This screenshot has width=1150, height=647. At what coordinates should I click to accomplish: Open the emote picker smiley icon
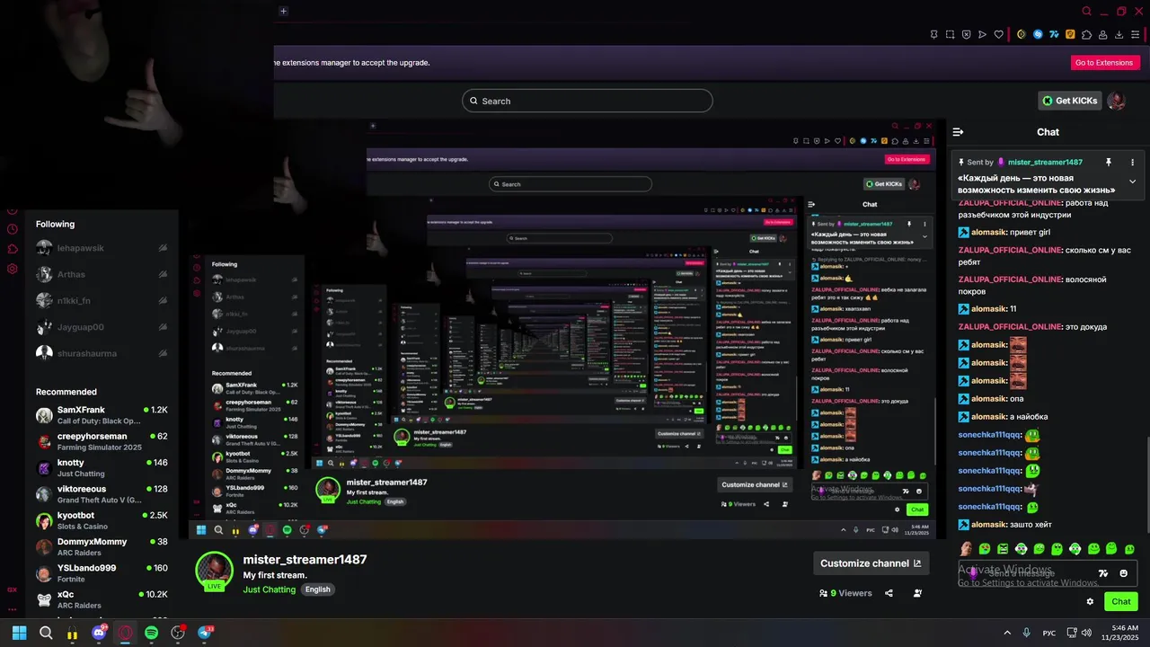click(1124, 573)
